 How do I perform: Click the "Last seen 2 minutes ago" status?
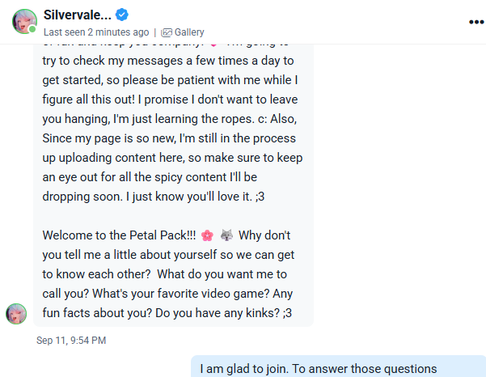(95, 32)
